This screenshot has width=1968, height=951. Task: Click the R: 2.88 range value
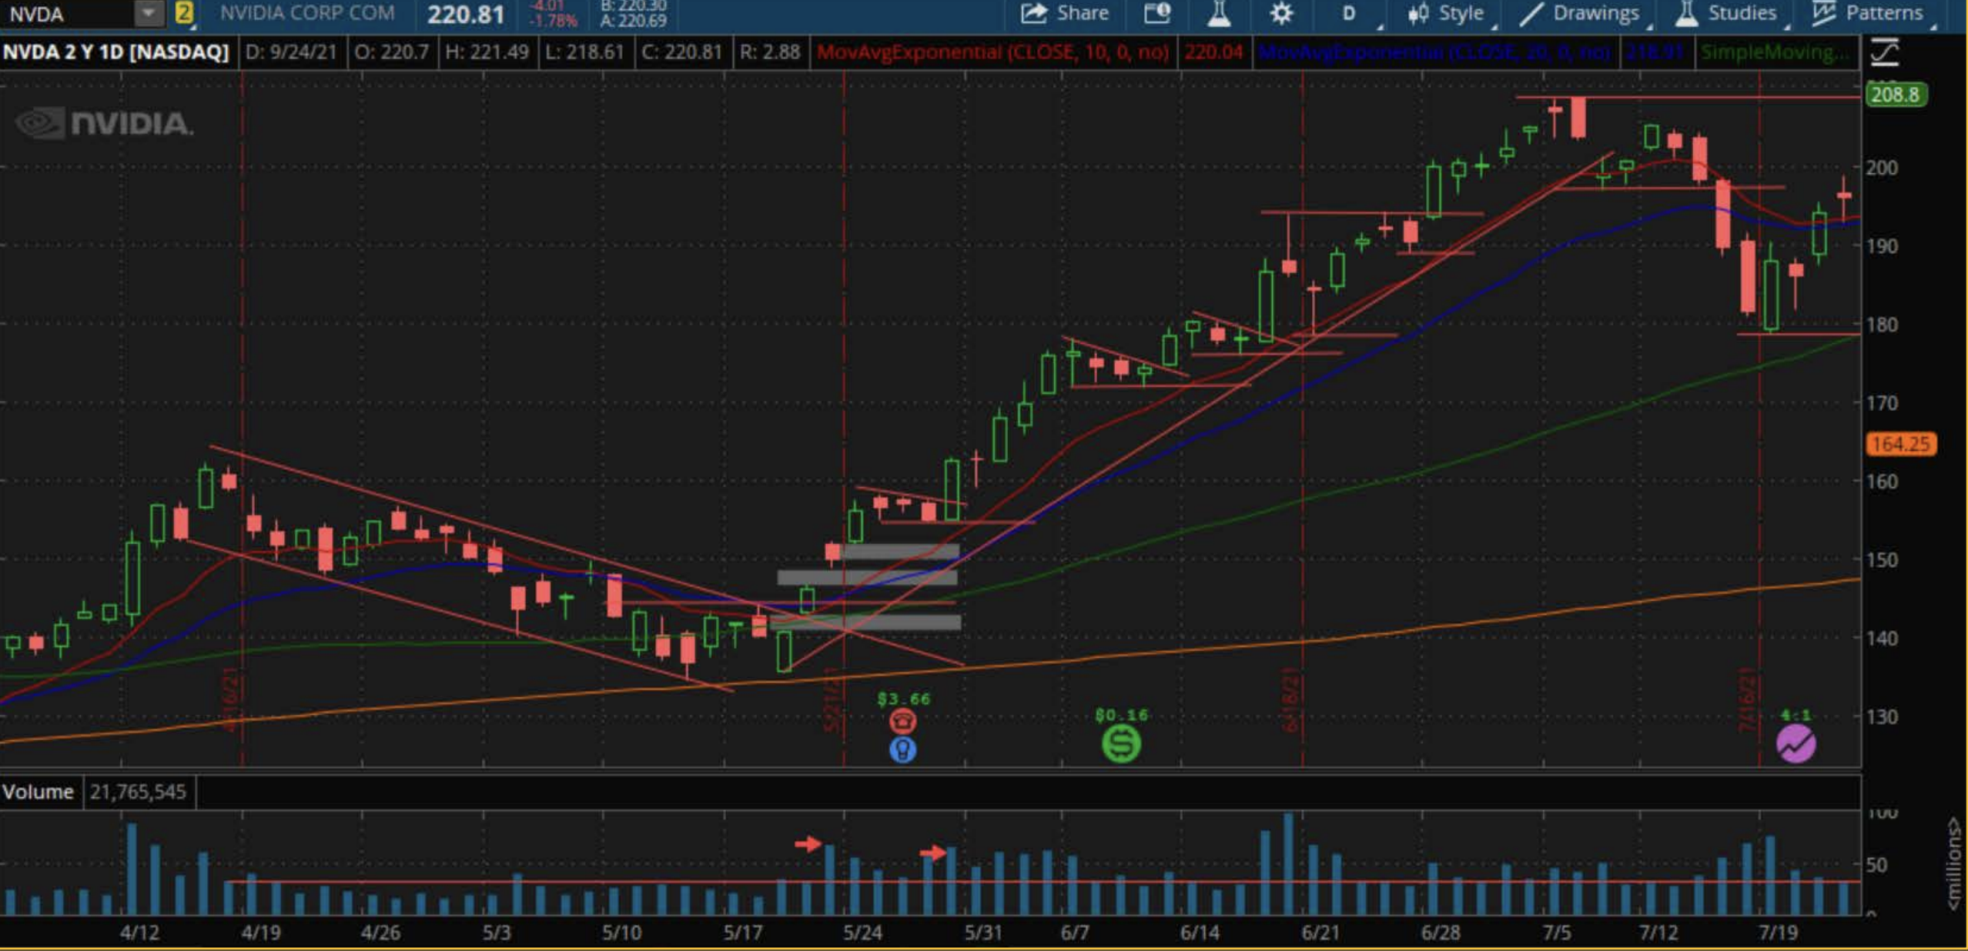[769, 52]
